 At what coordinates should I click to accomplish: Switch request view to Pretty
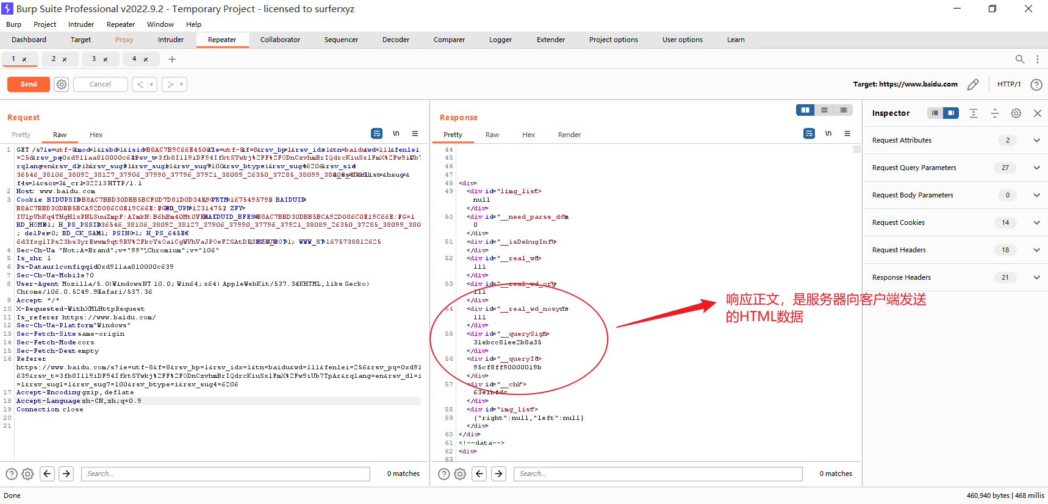click(x=21, y=135)
